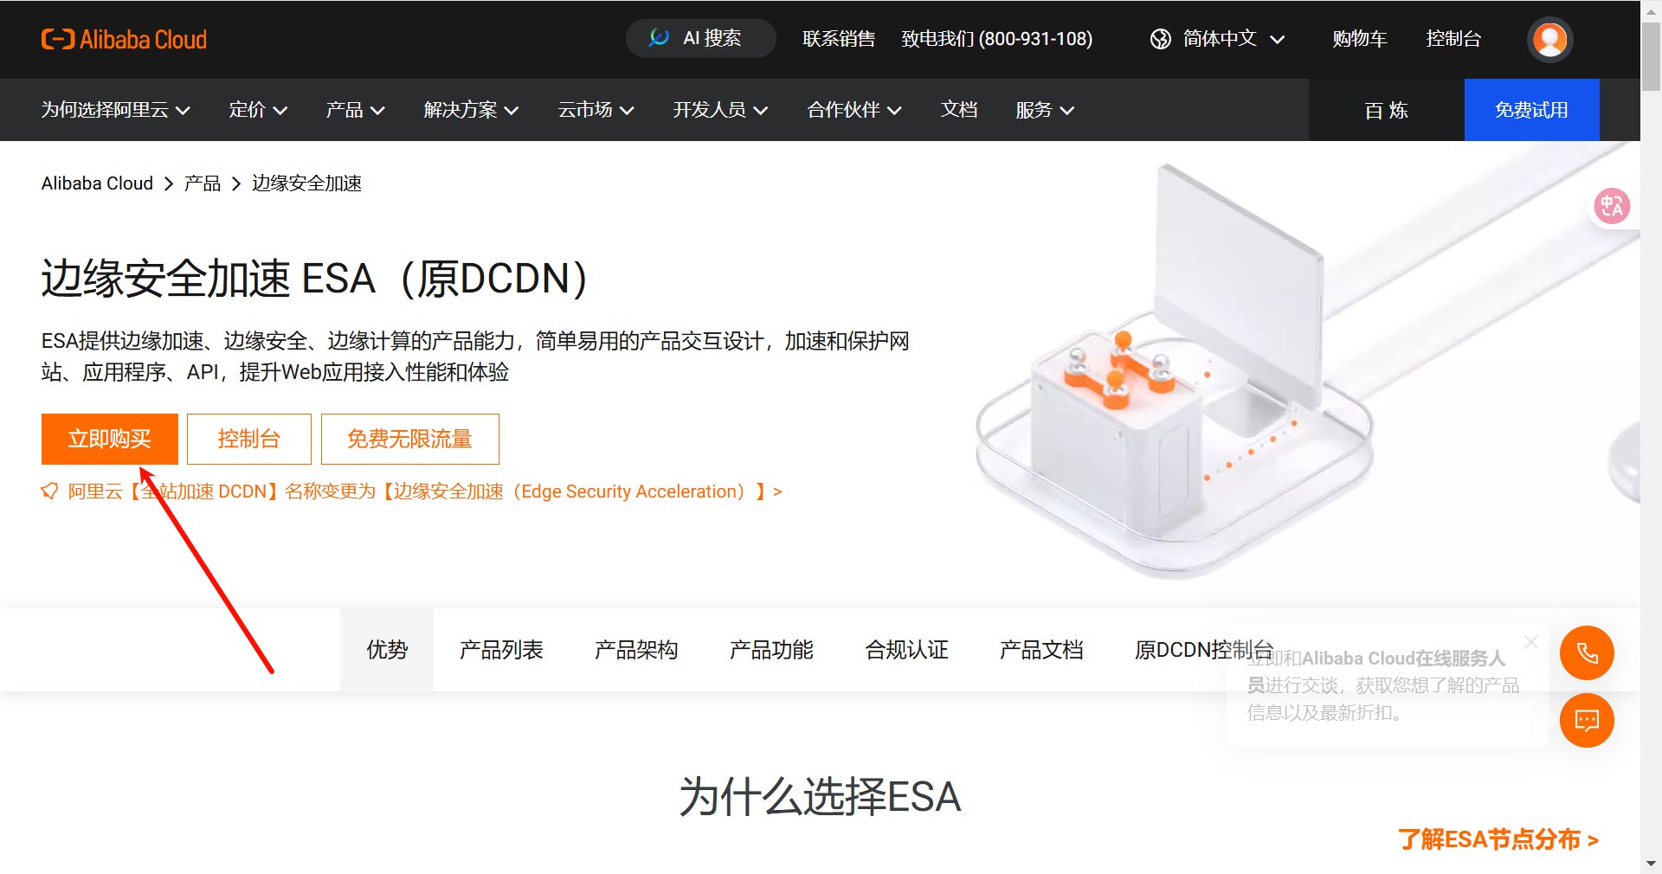Click the 免费无限流量 button
Image resolution: width=1662 pixels, height=874 pixels.
409,439
